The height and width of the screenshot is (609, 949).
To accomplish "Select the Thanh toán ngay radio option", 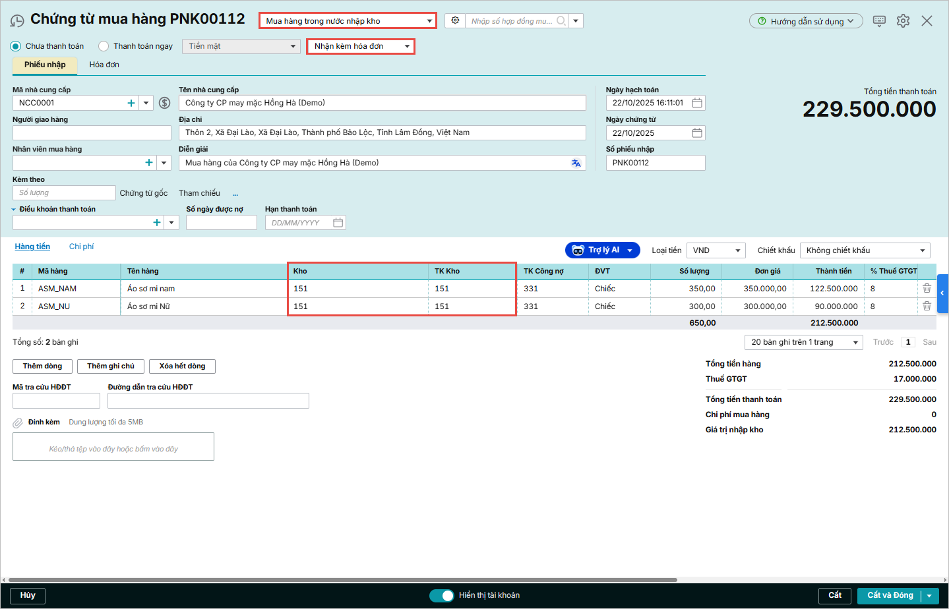I will 104,46.
